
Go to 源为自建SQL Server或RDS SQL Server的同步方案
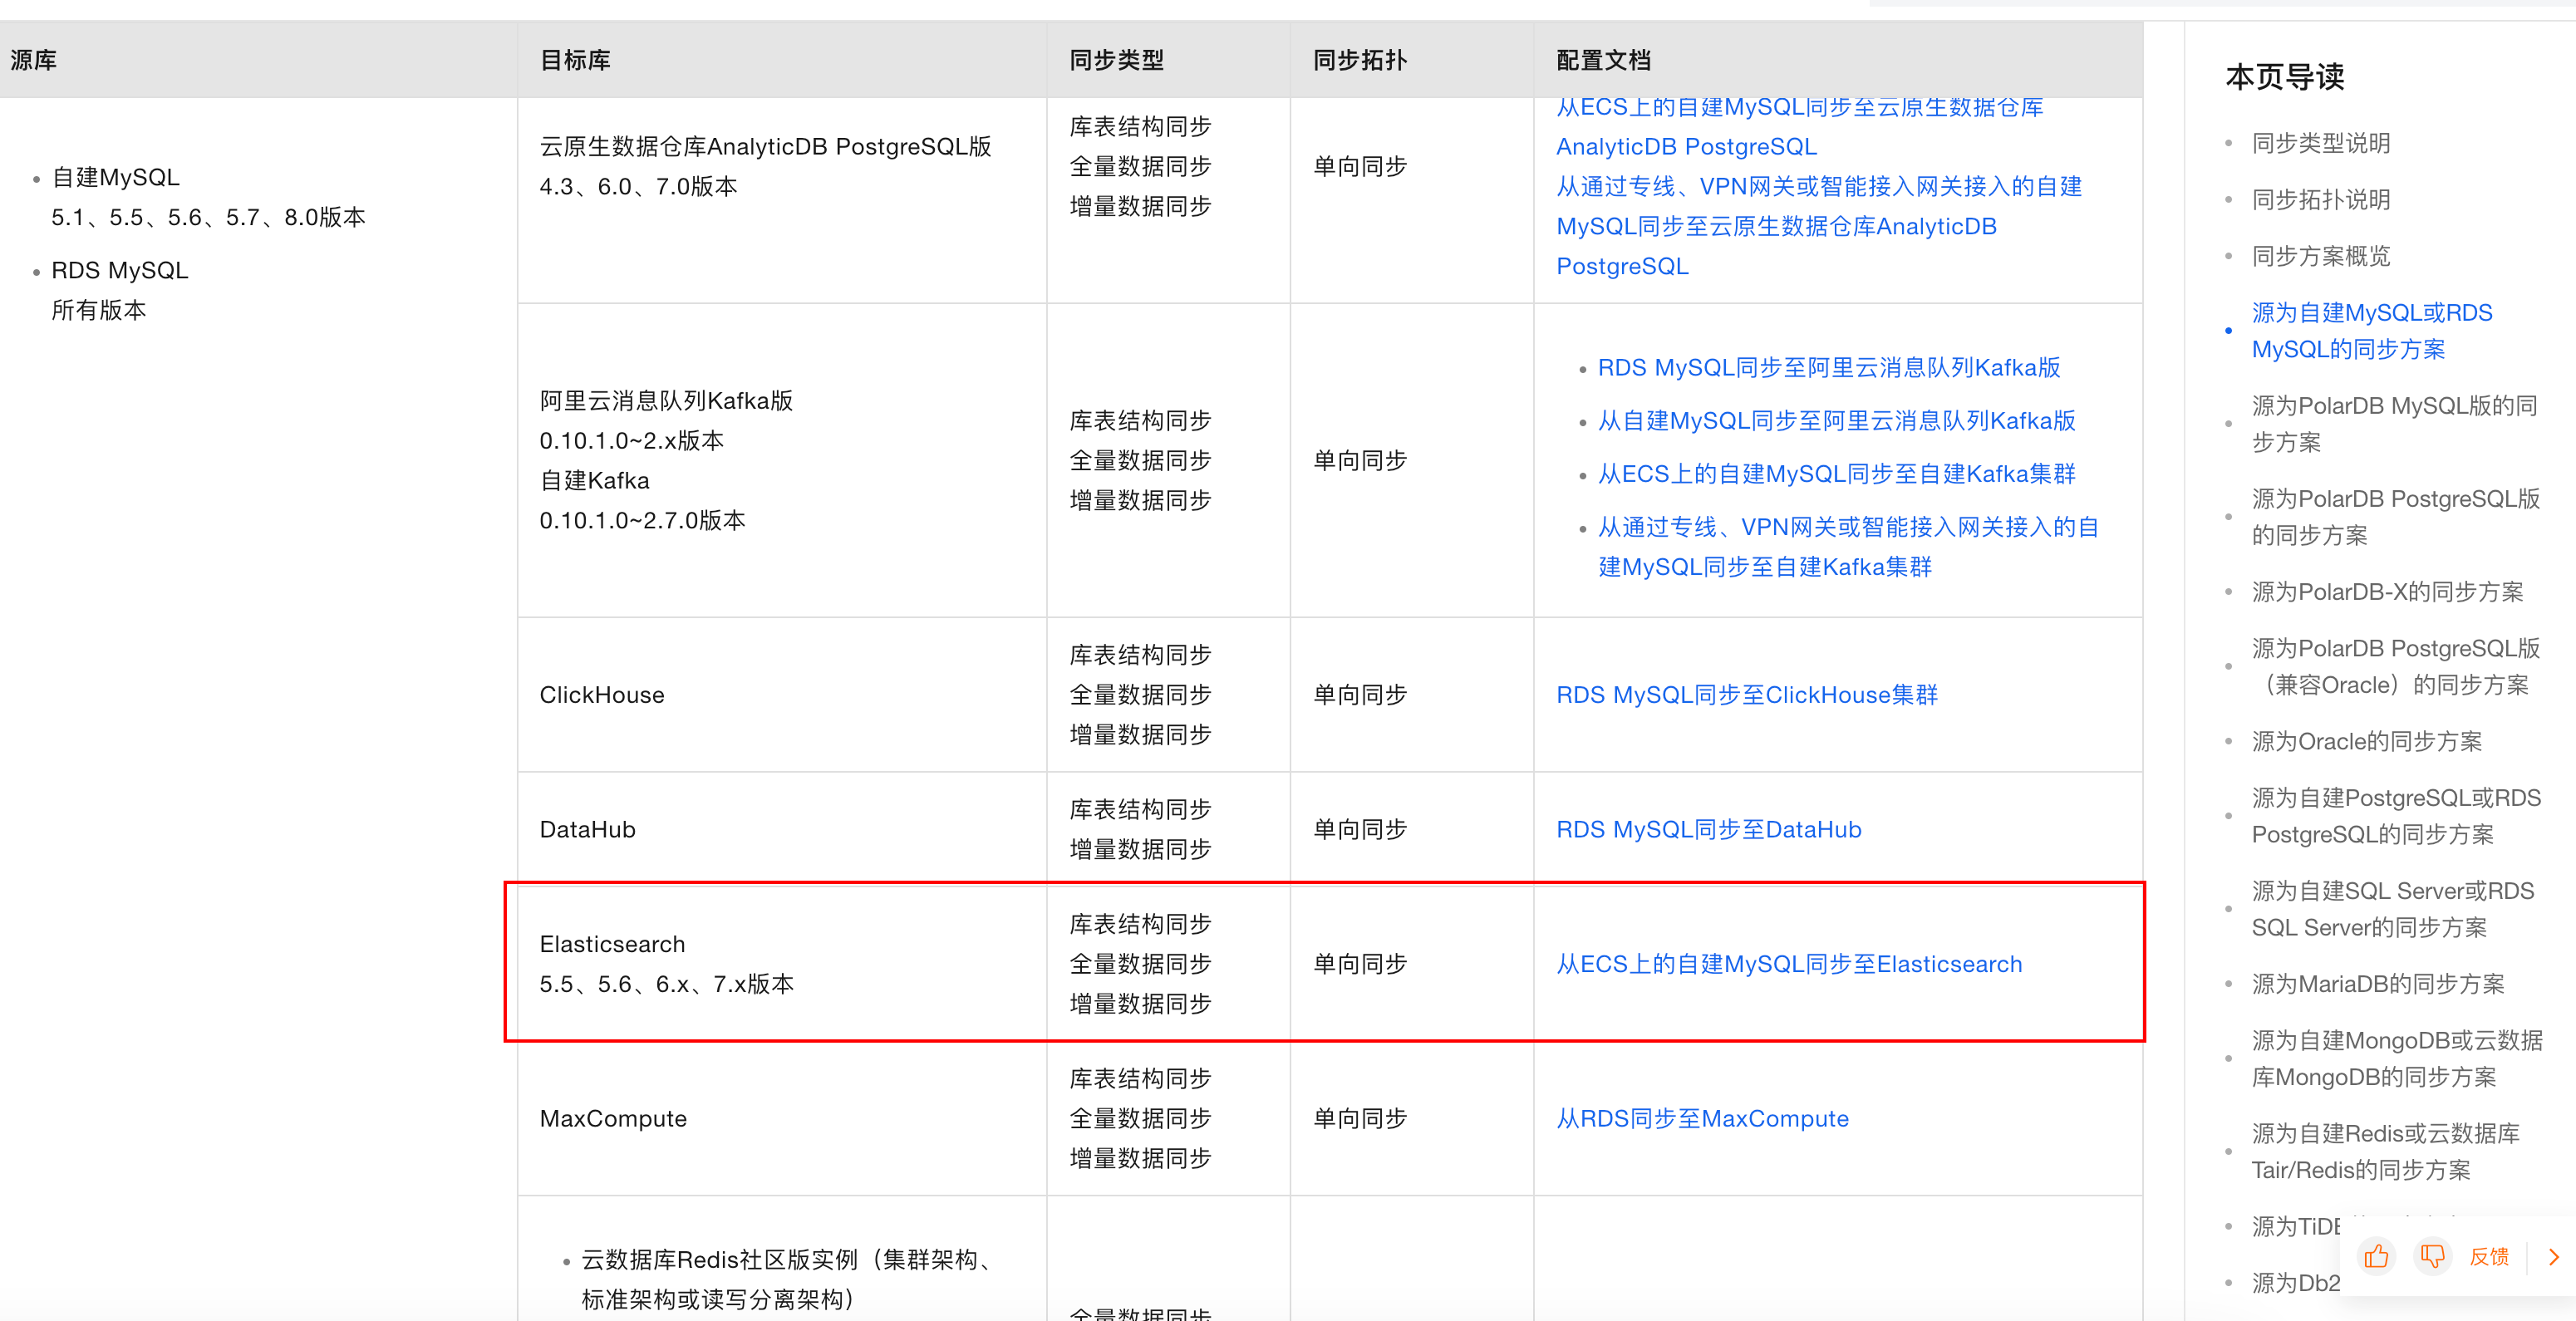[x=2393, y=909]
